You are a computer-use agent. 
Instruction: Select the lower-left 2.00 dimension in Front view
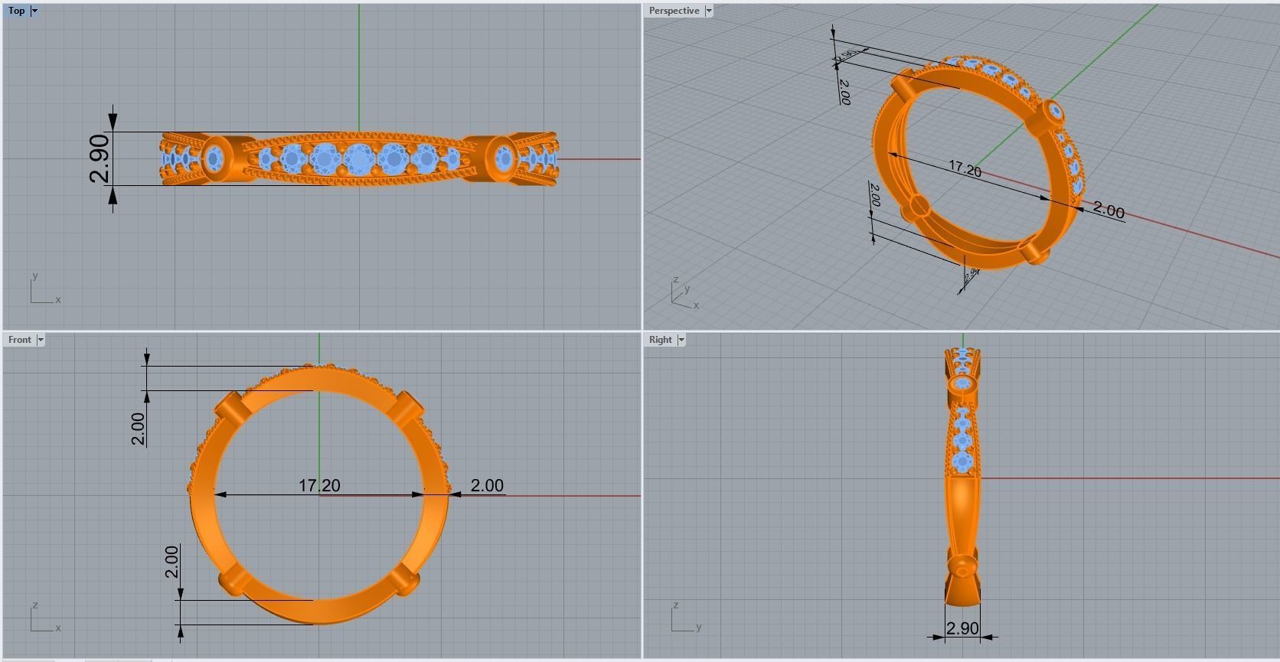(171, 561)
